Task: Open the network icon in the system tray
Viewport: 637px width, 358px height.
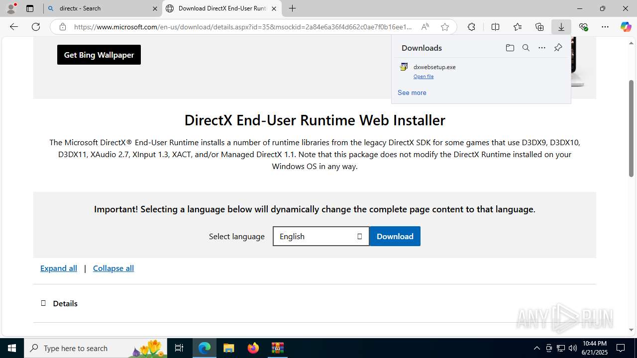Action: point(561,348)
